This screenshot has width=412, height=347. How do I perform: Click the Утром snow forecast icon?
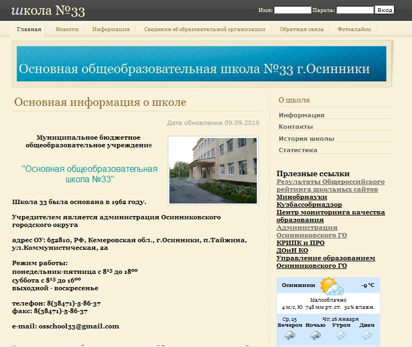click(341, 336)
